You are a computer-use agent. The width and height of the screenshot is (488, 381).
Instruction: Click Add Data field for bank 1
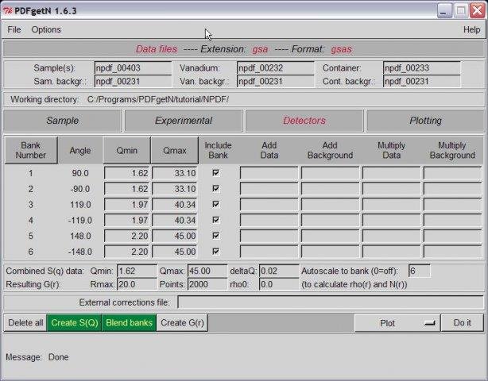269,173
